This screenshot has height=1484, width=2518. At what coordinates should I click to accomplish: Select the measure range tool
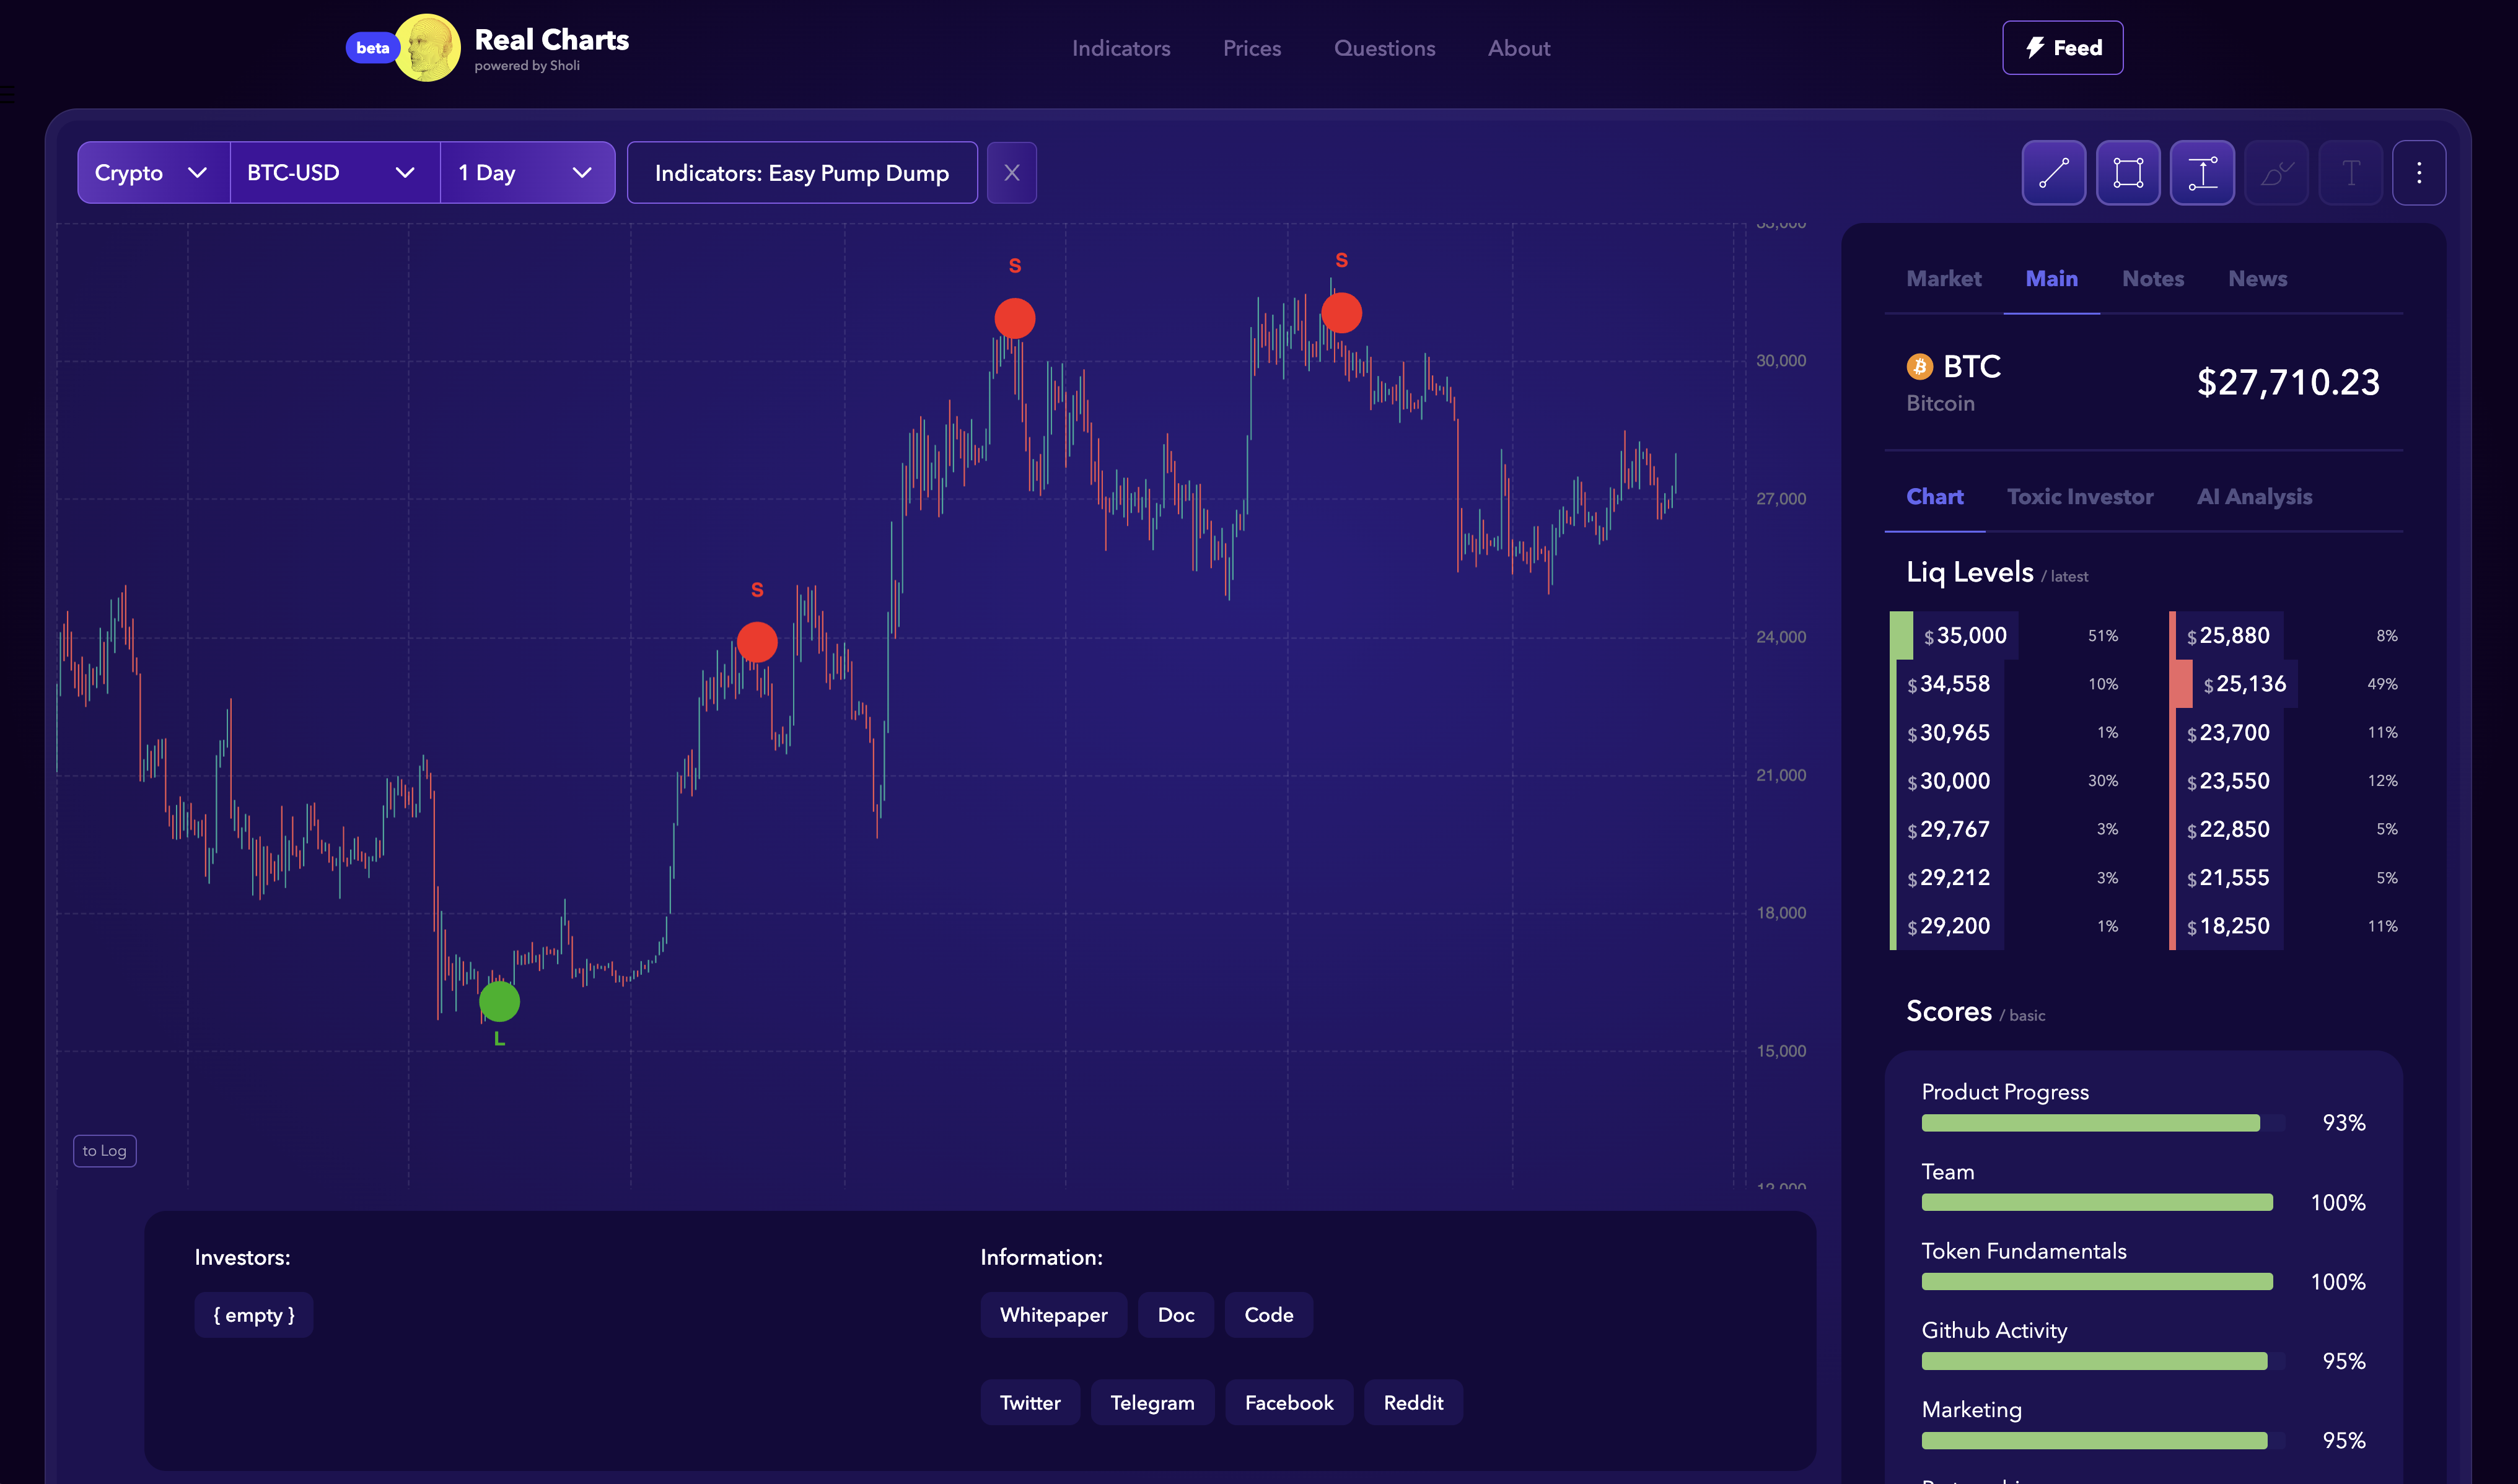(2202, 173)
